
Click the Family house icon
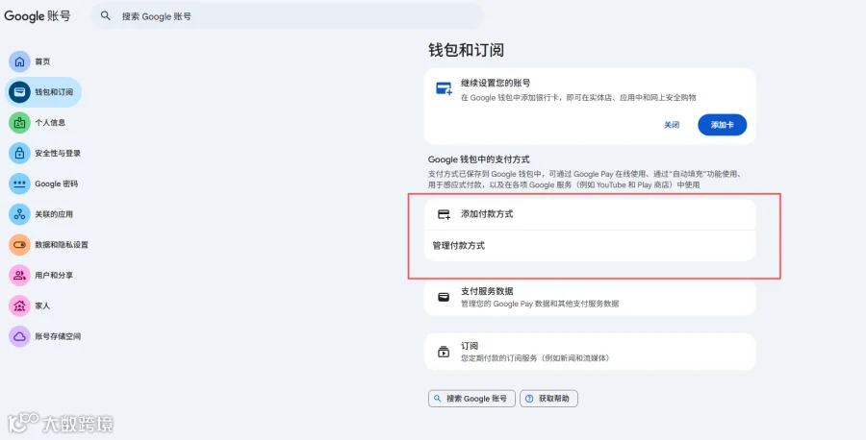click(19, 306)
